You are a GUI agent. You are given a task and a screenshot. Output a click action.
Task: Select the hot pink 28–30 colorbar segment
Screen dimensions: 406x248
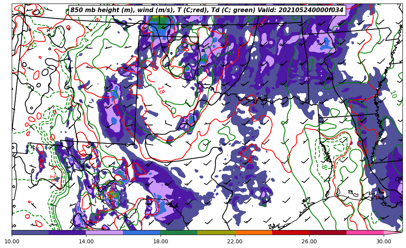(x=365, y=232)
